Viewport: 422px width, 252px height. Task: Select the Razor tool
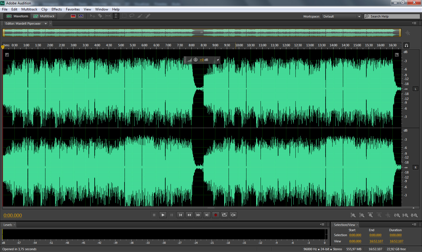tap(100, 16)
